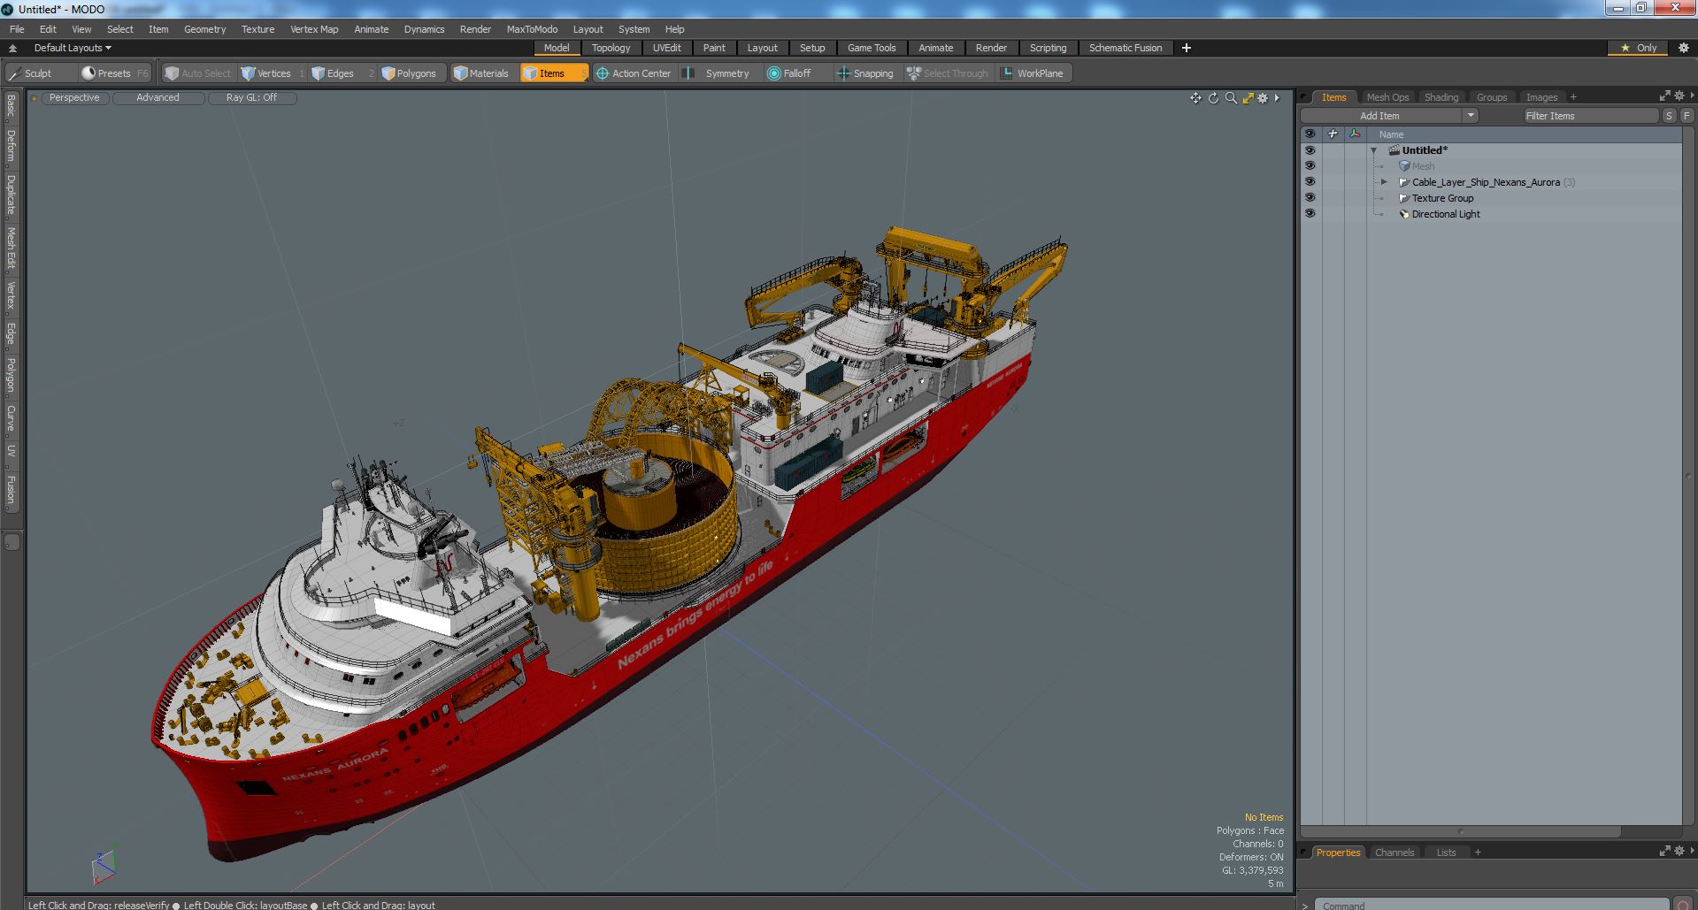The image size is (1698, 910).
Task: Click the viewport rotate icon
Action: (x=1213, y=98)
